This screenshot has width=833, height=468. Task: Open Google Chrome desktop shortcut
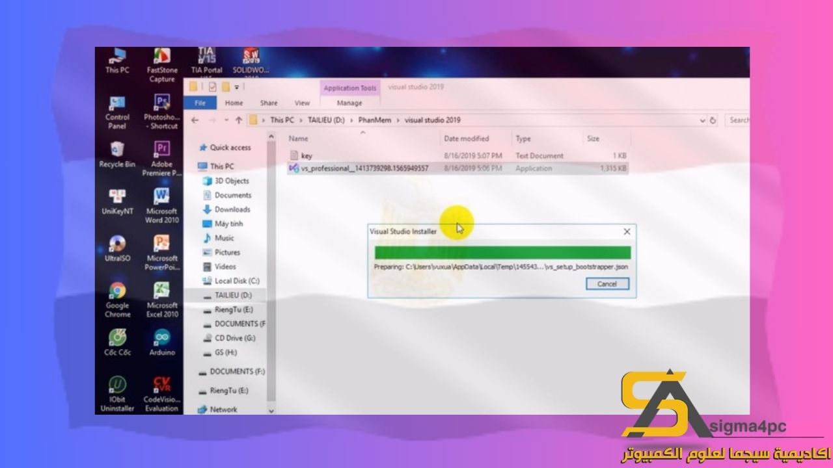(x=117, y=300)
